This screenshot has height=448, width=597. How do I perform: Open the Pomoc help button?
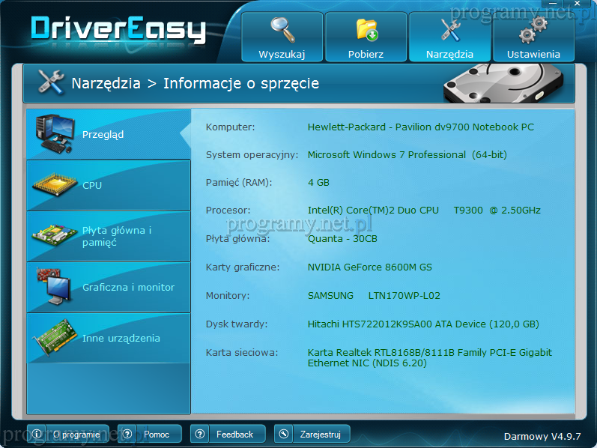point(149,434)
